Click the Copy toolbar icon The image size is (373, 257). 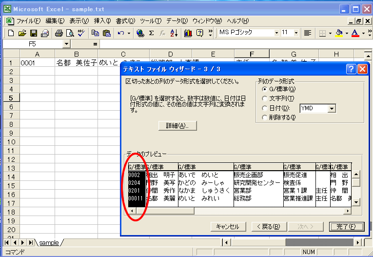96,33
